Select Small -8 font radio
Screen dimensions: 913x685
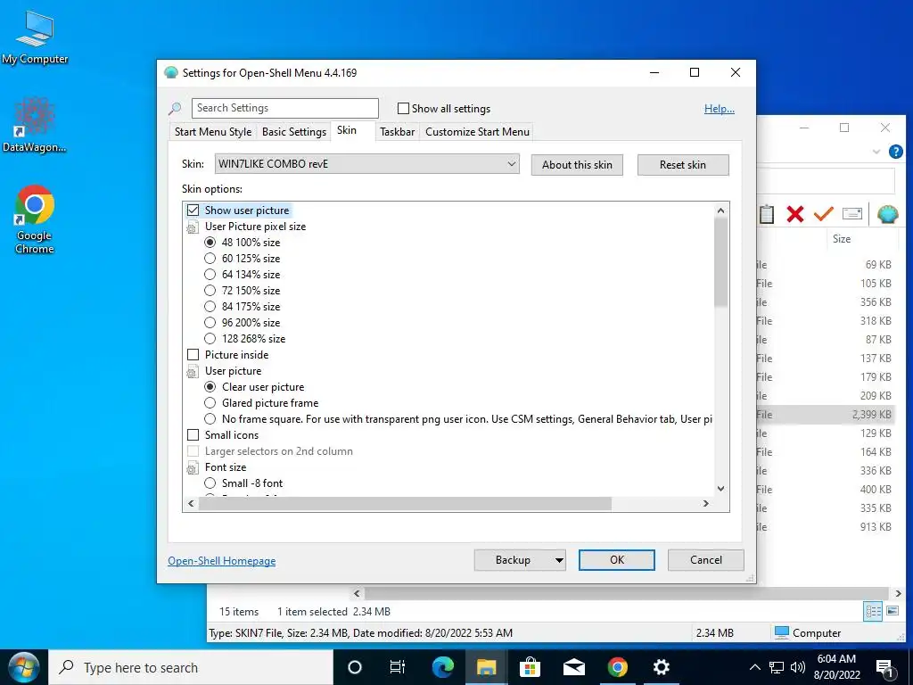[x=210, y=483]
